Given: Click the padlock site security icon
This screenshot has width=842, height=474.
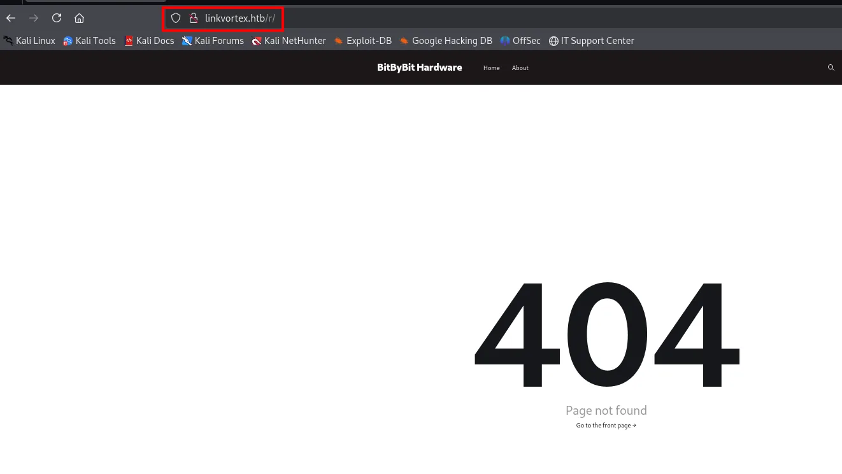Looking at the screenshot, I should (x=194, y=18).
